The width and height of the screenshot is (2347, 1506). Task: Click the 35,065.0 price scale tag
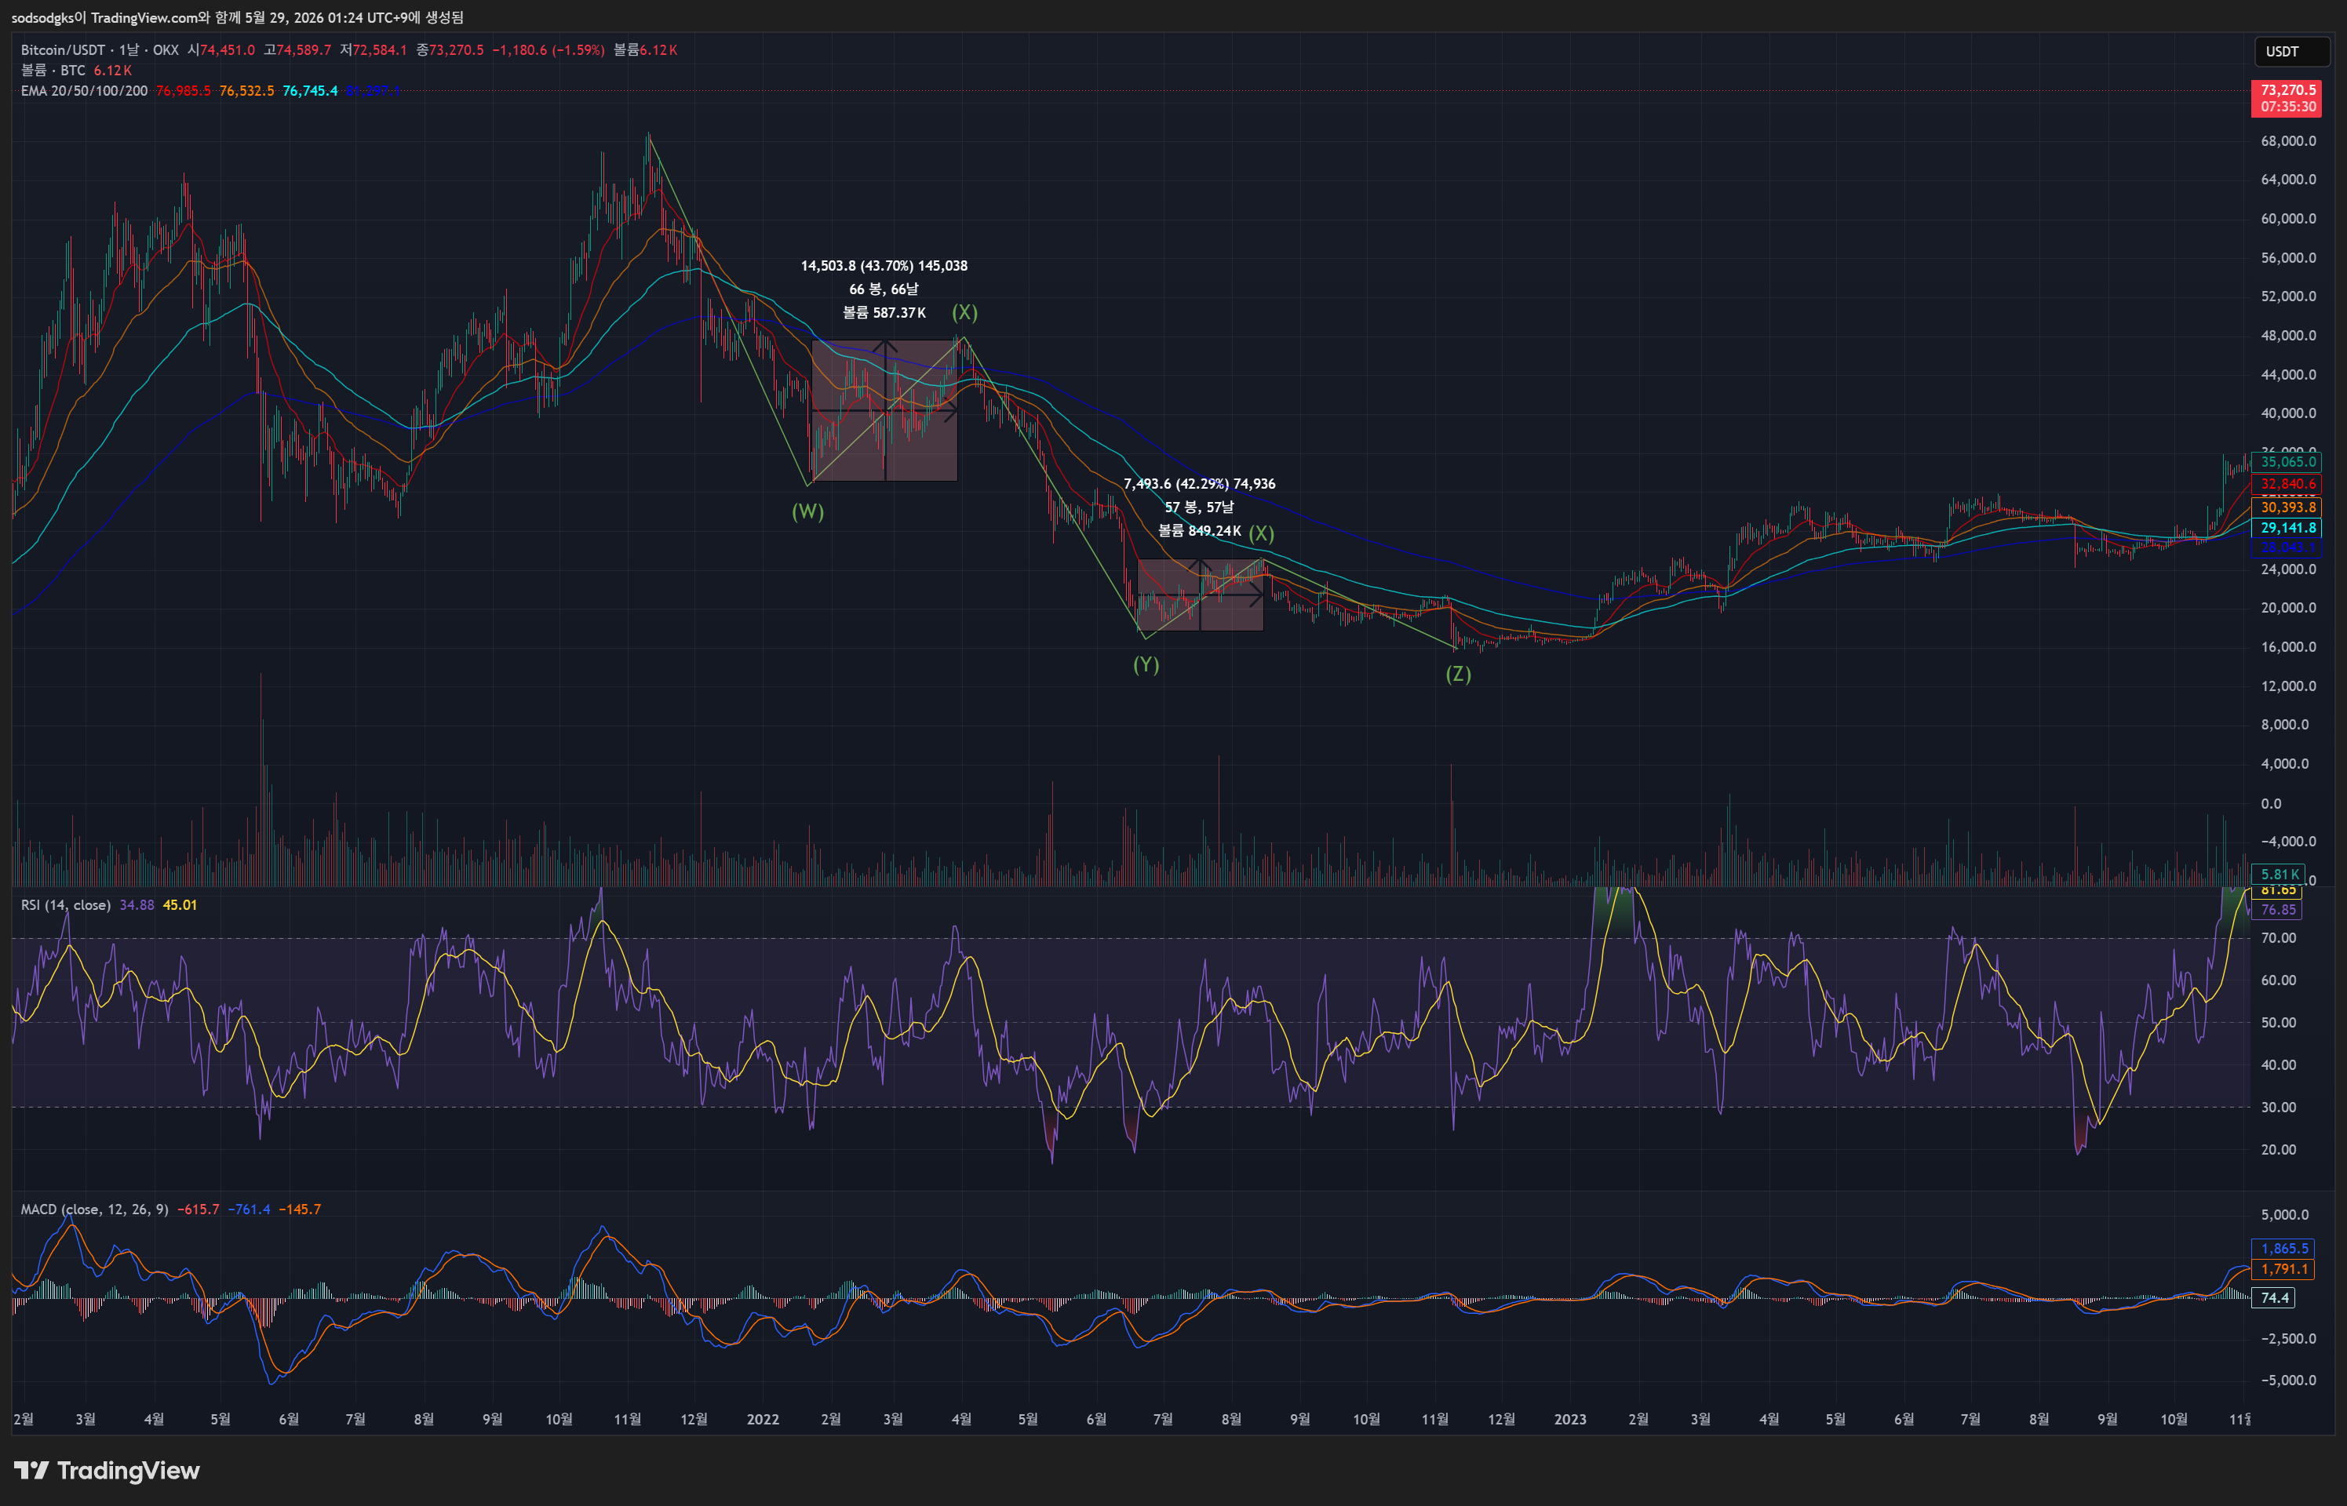click(x=2287, y=461)
